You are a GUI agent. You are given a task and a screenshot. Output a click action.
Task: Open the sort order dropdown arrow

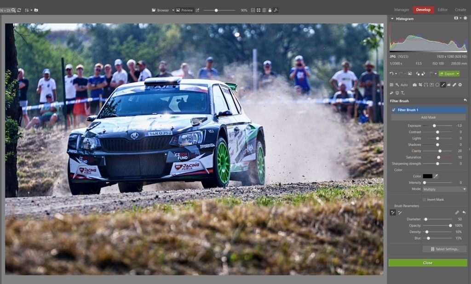[x=31, y=10]
